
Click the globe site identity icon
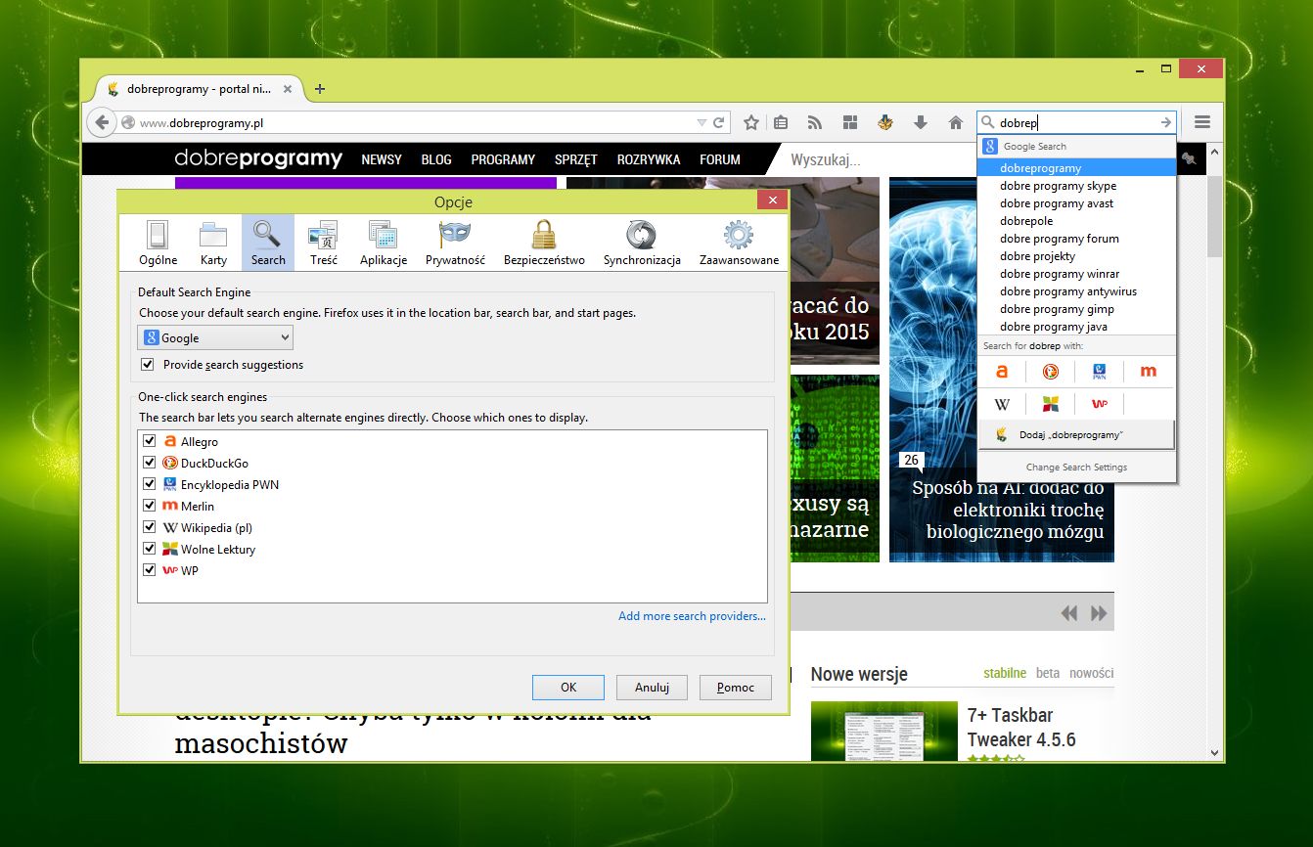coord(128,123)
